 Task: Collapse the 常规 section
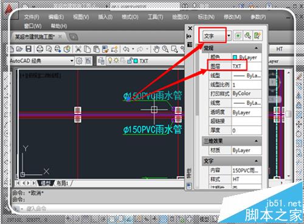pos(256,48)
